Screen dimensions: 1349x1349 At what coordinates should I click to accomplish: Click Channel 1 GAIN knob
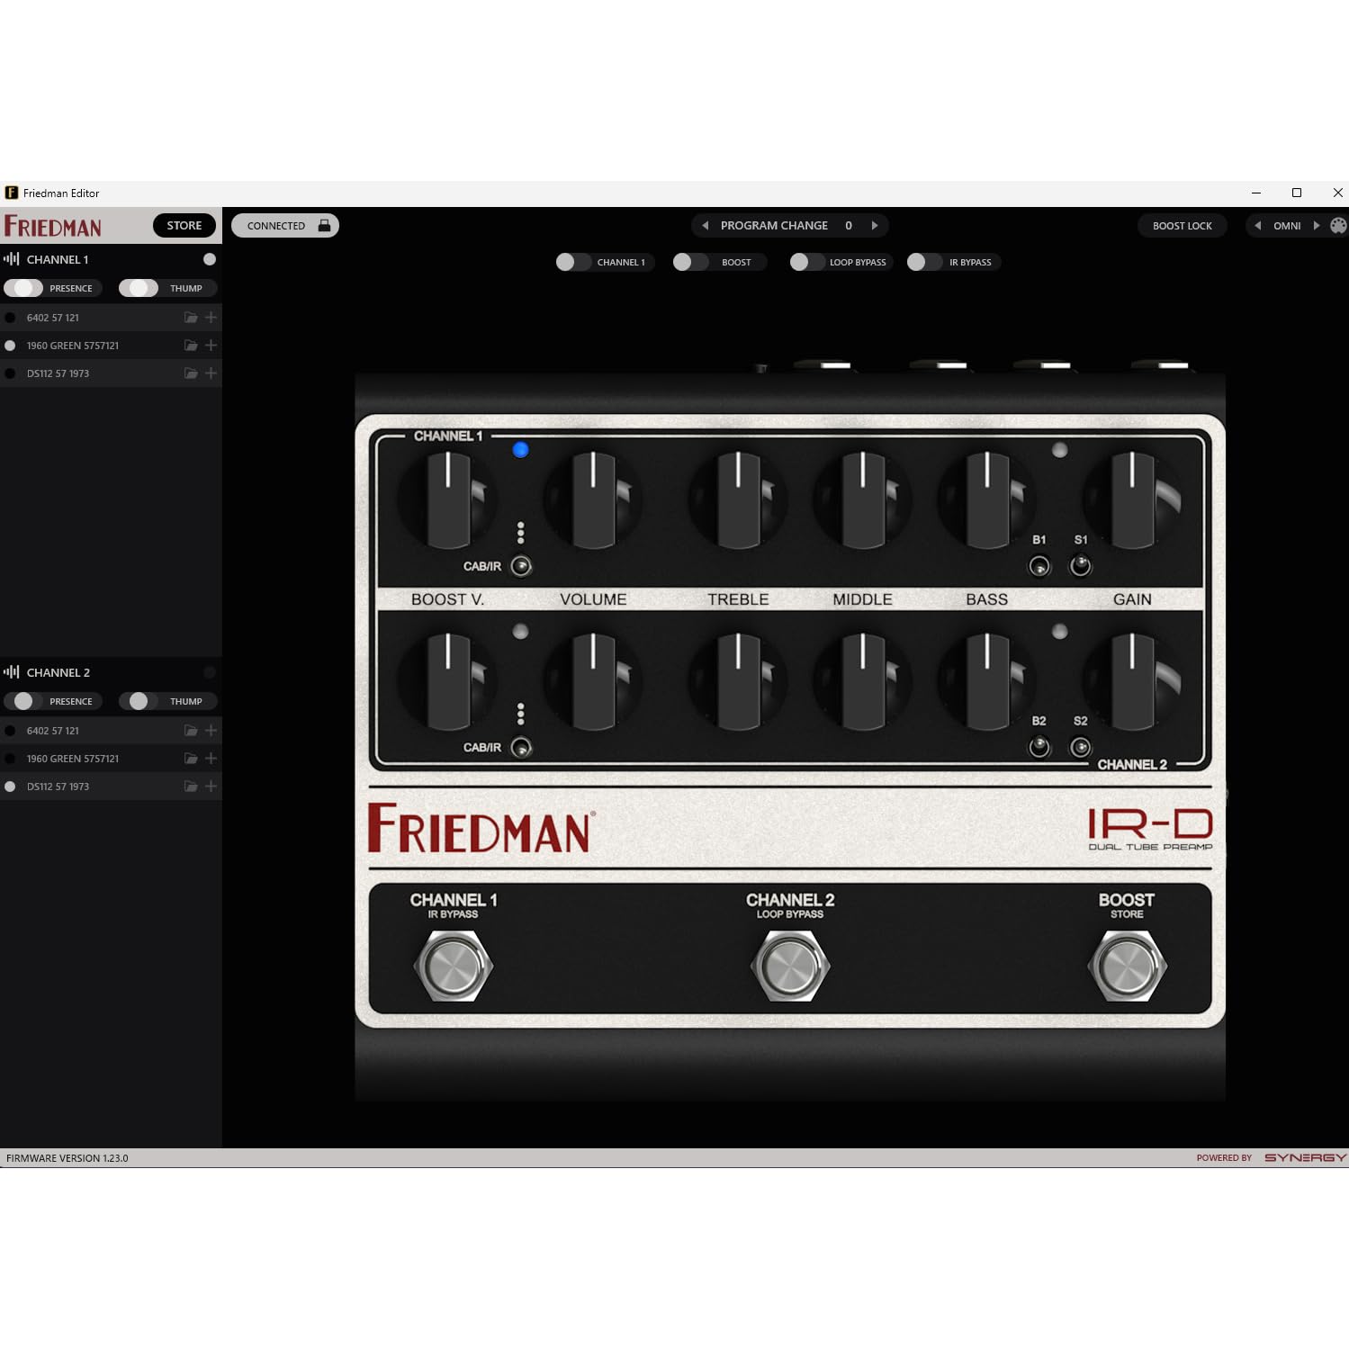point(1132,500)
